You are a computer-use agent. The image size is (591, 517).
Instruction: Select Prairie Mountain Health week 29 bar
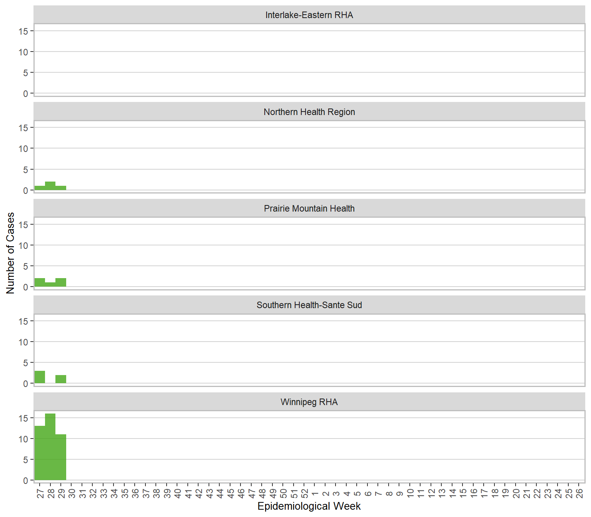point(61,282)
